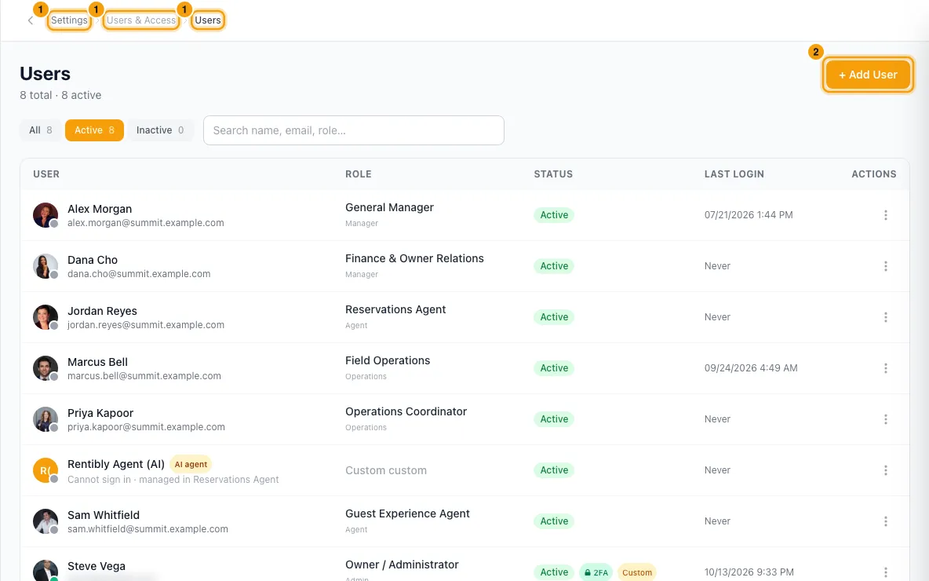
Task: Click marcus.bell@summit.example.com email
Action: pos(144,376)
